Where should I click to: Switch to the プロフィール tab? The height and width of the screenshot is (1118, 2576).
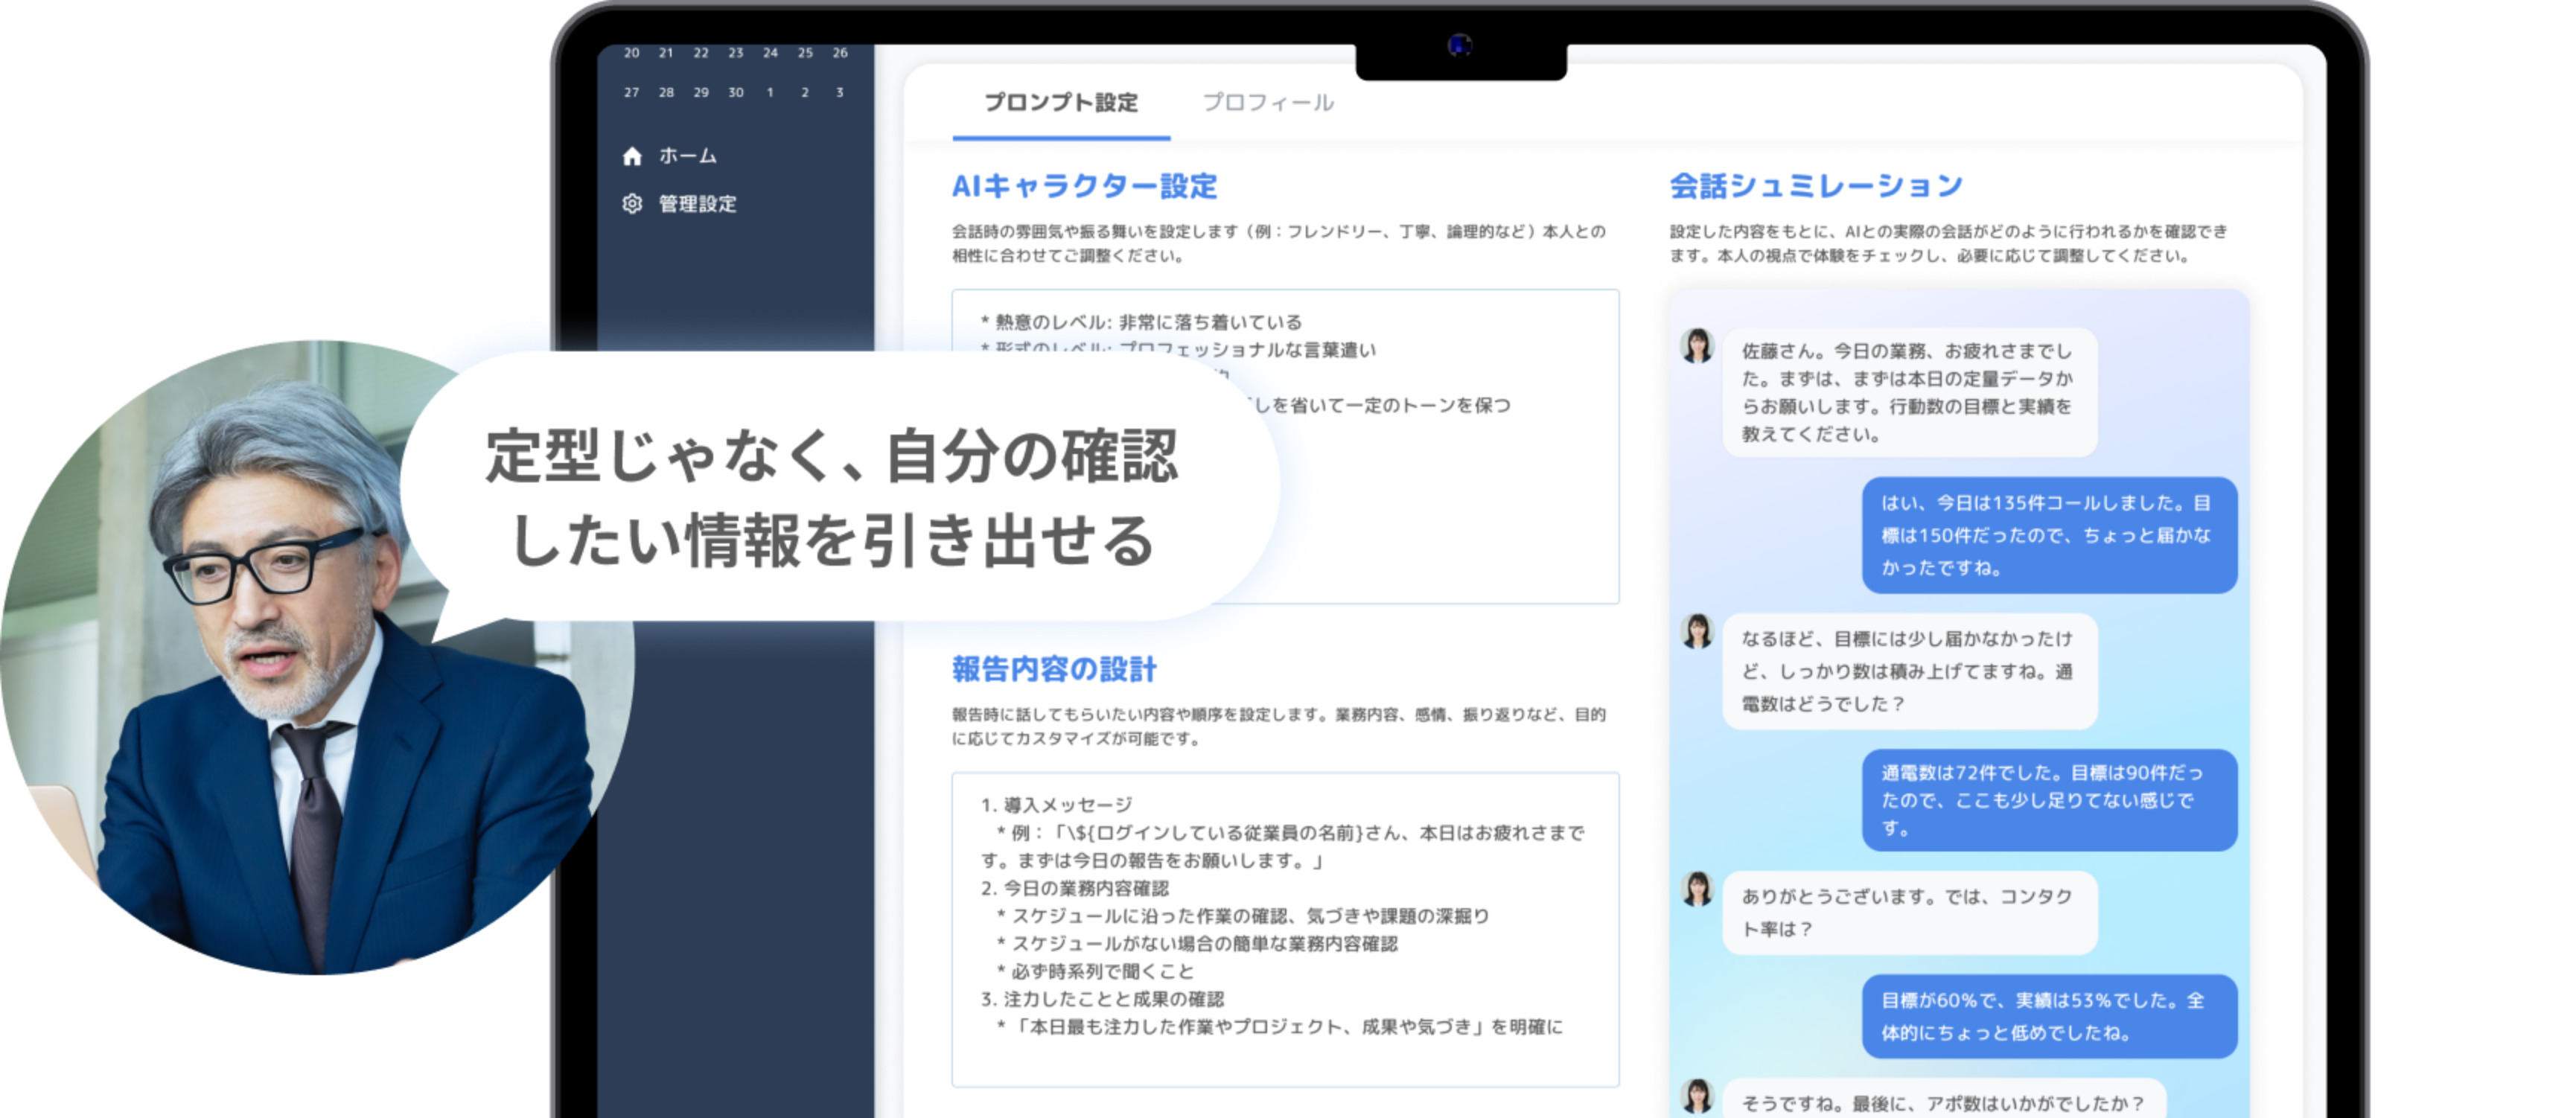point(1268,102)
